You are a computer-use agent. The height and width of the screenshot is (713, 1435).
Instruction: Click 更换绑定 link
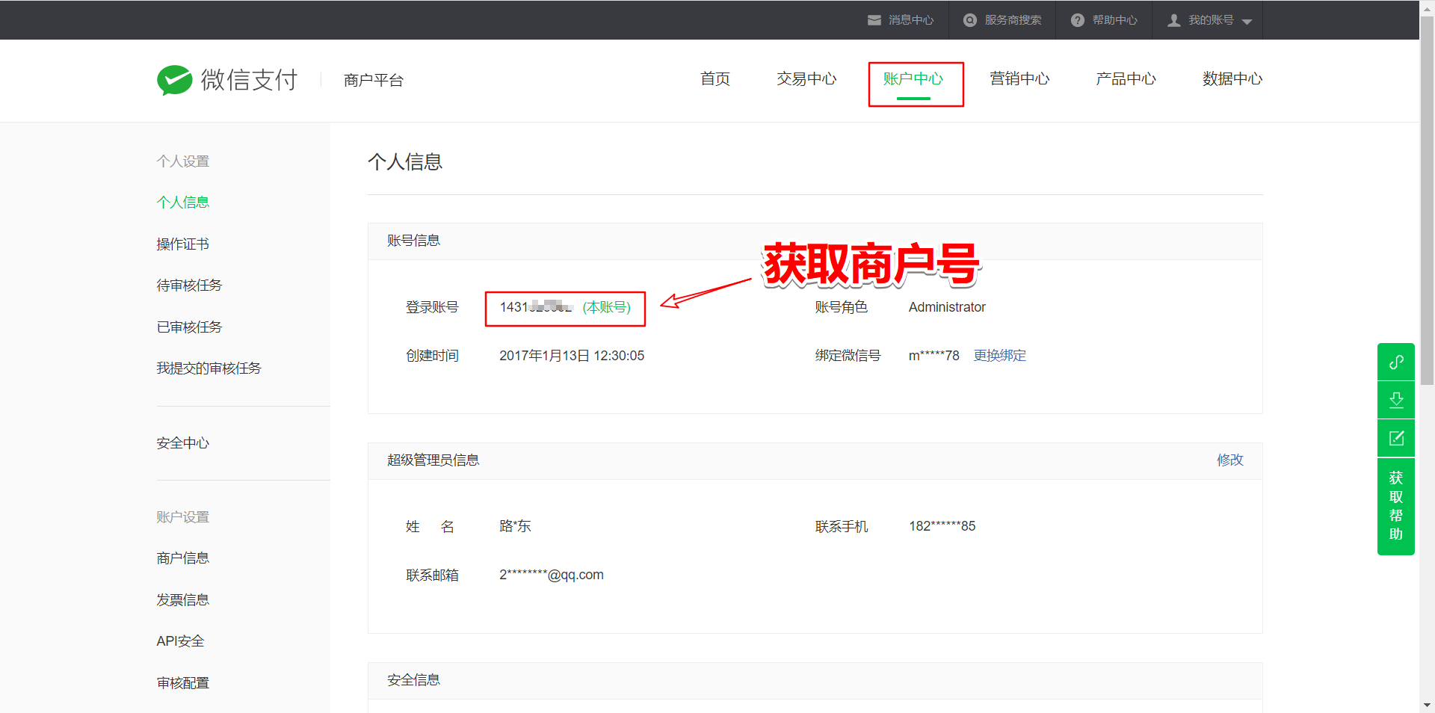click(1000, 356)
